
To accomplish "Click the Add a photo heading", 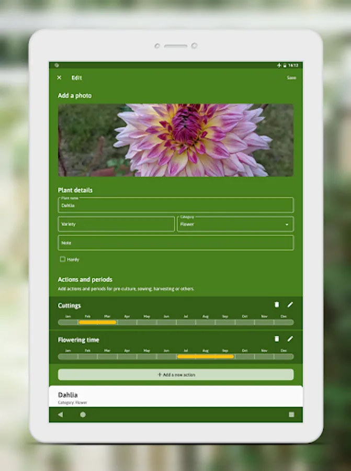I will pyautogui.click(x=75, y=96).
